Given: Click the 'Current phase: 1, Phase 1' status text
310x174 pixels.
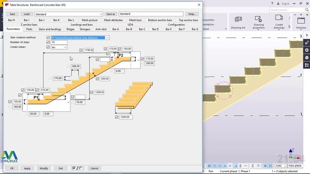Looking at the screenshot, I should click(235, 171).
